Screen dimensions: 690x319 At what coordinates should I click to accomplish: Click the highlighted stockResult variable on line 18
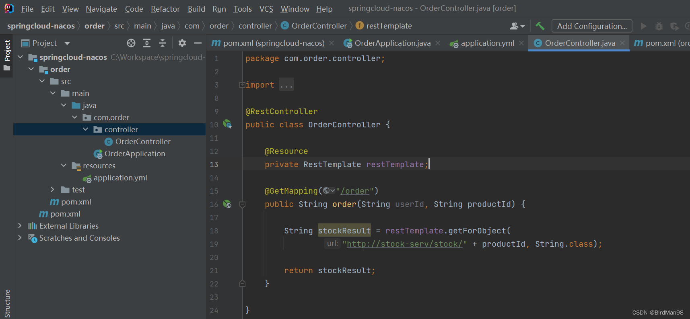(x=344, y=231)
